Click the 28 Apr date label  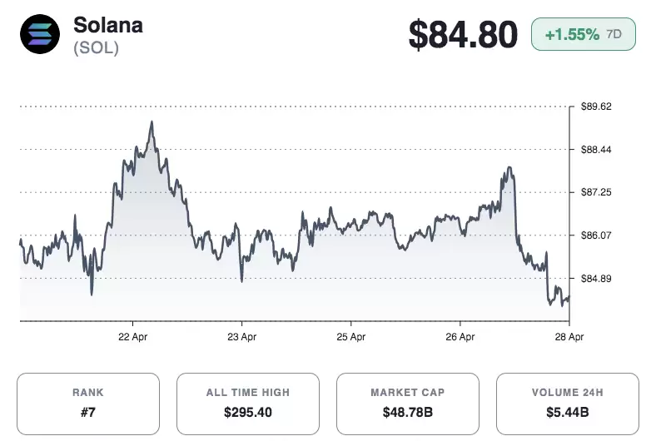(x=569, y=337)
